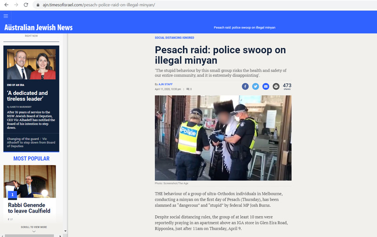Click the Australian Jewish News logo

[x=39, y=27]
